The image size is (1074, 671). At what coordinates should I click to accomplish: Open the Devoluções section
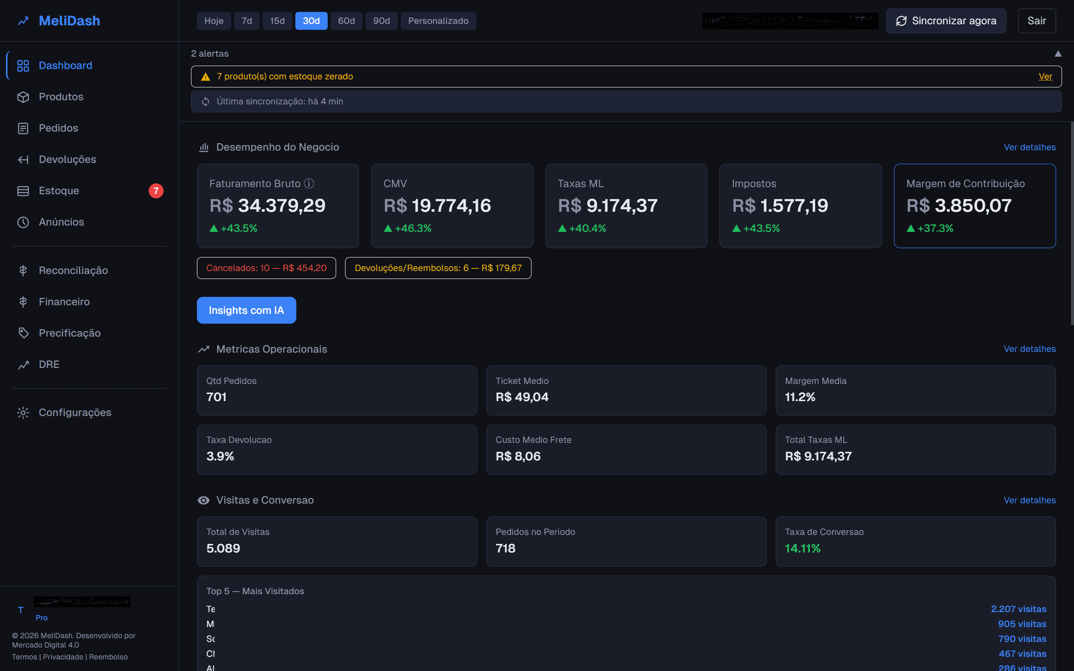coord(67,159)
